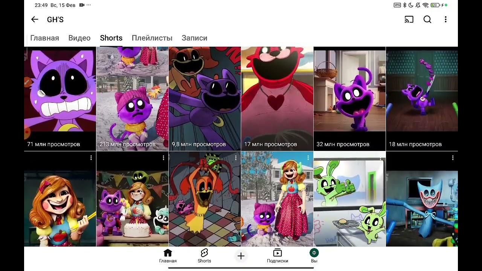
Task: Tap the muted bell status icon
Action: pos(418,5)
